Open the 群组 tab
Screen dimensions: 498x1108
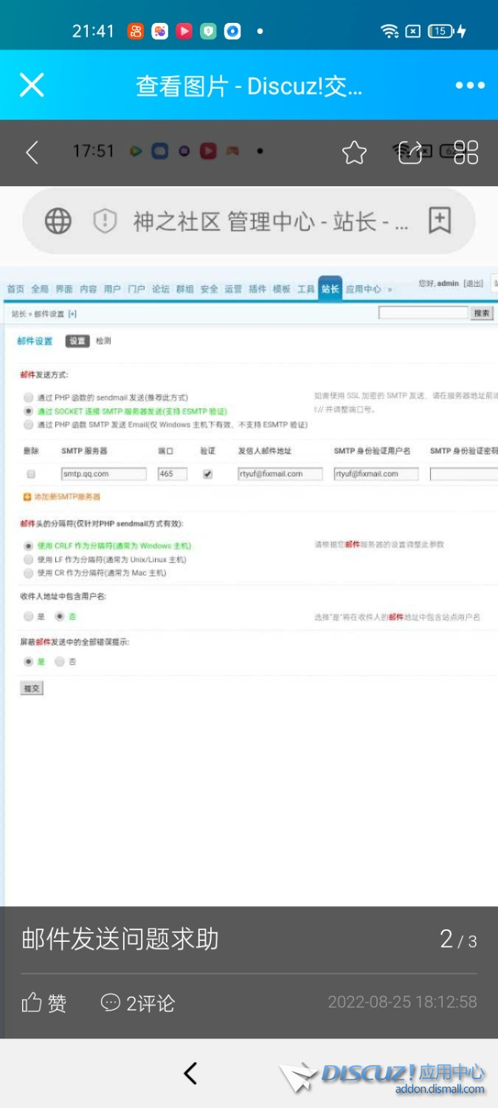[x=185, y=289]
